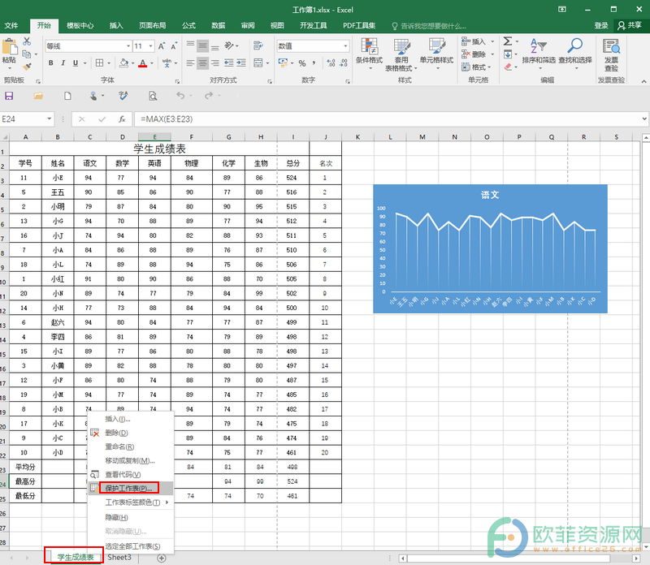
Task: Open the number format dropdown
Action: (345, 46)
